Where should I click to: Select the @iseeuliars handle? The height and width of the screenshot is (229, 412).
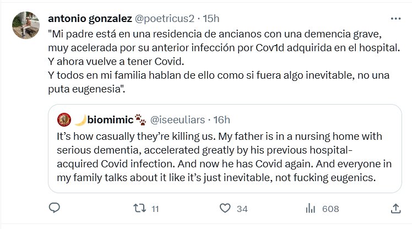coord(177,119)
